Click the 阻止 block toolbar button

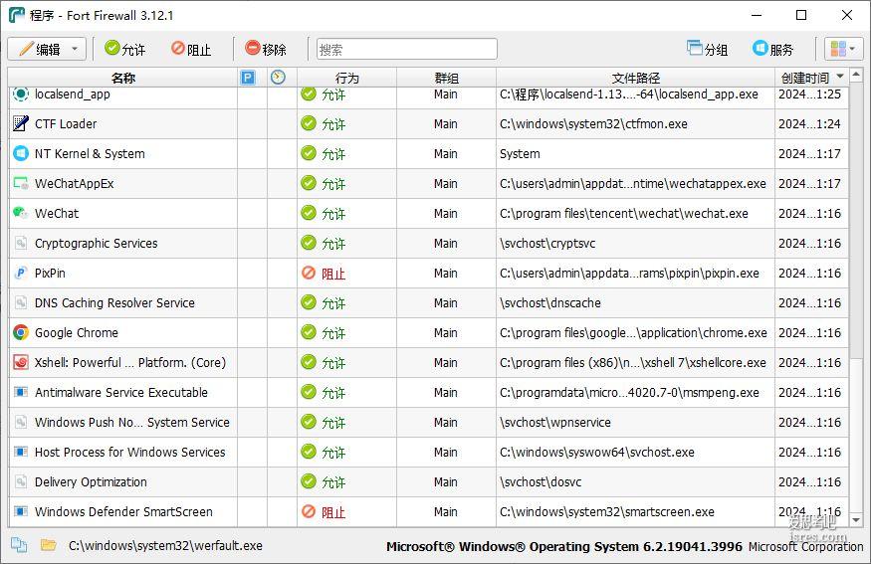coord(191,50)
